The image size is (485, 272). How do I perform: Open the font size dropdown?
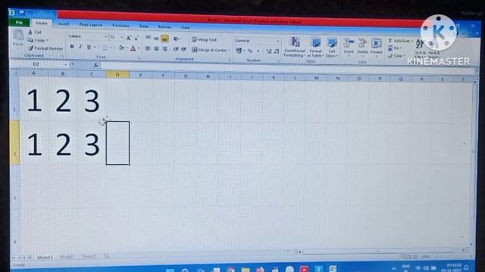pyautogui.click(x=122, y=37)
